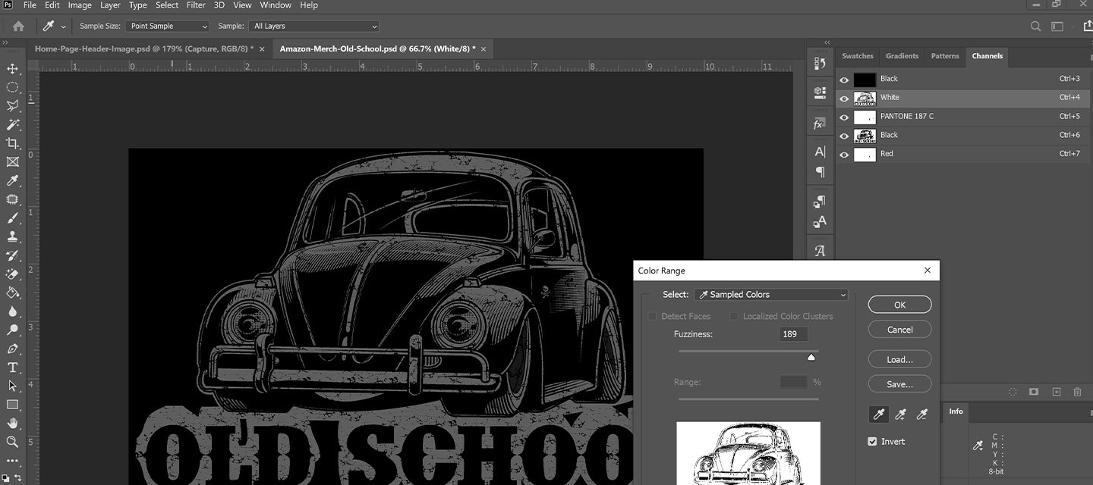
Task: Select the Hand tool
Action: [12, 423]
